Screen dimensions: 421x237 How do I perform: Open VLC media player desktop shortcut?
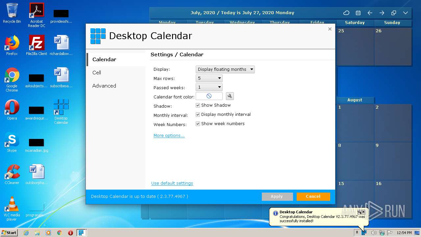click(12, 209)
